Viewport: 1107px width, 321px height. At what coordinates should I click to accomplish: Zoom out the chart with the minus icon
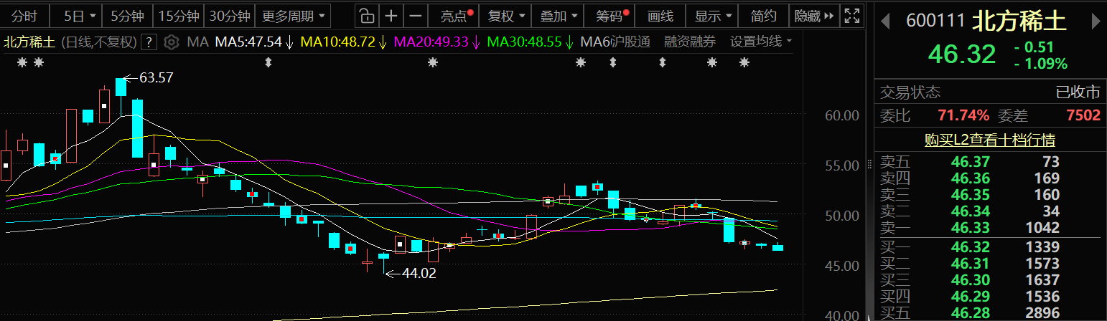[414, 16]
